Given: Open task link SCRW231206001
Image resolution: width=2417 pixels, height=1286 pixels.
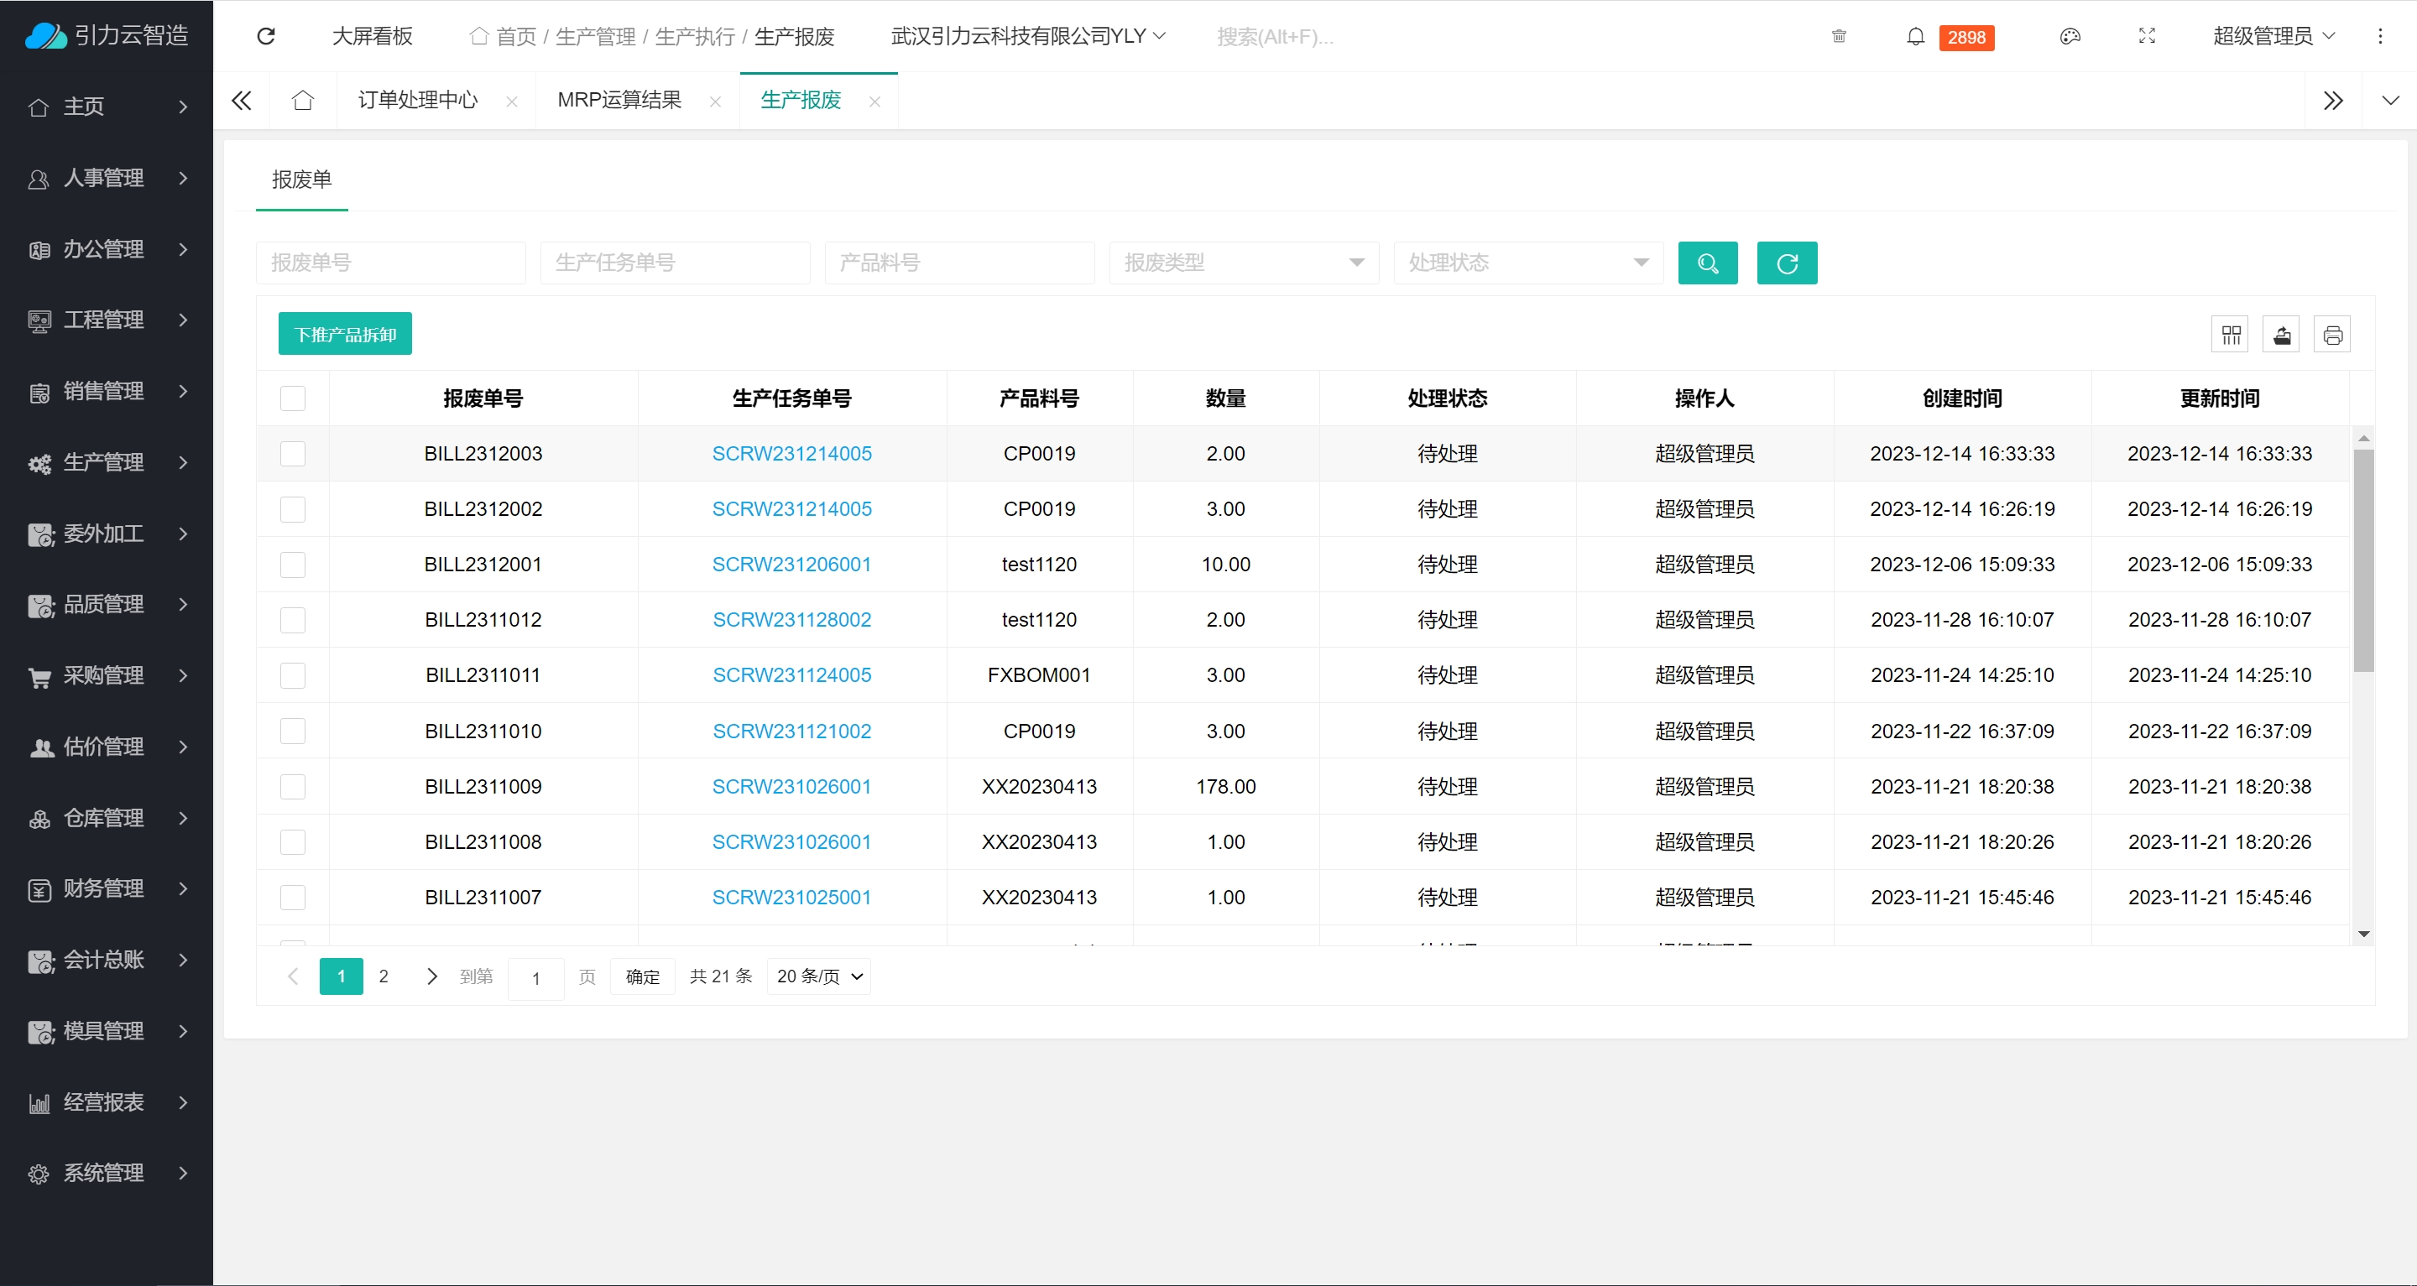Looking at the screenshot, I should click(791, 565).
